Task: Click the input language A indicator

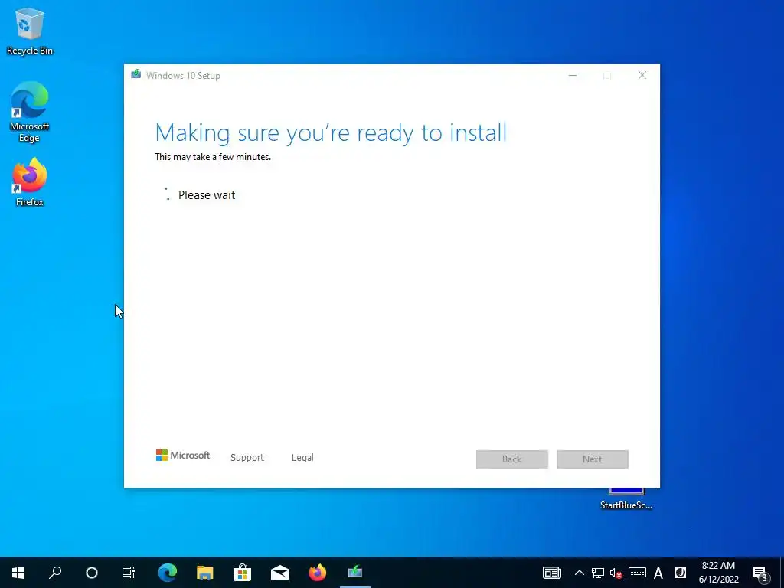Action: 658,573
